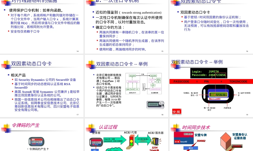Select slide 15 on one-time password mechanism
The height and width of the screenshot is (151, 253).
pos(126,27)
